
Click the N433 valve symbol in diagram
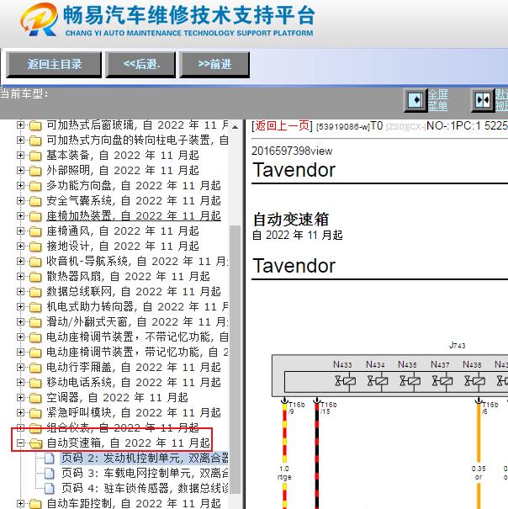coord(345,381)
